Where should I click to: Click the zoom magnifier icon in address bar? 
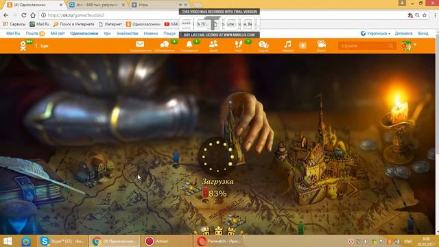click(417, 15)
